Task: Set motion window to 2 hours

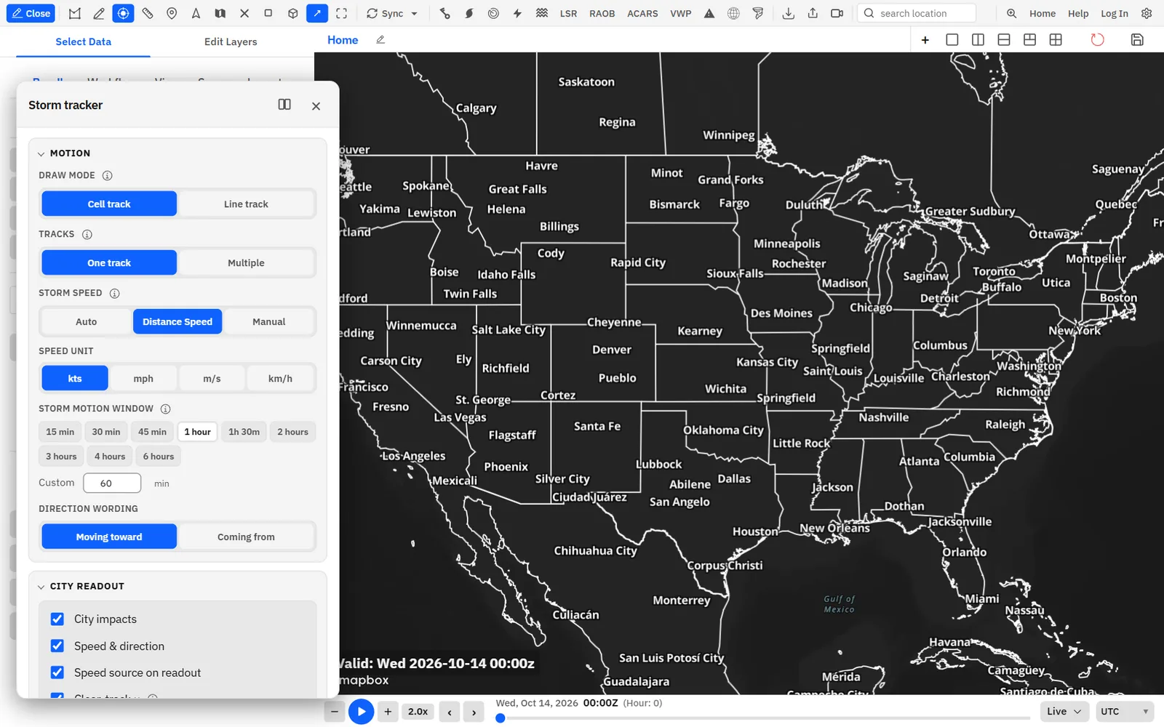Action: [292, 432]
